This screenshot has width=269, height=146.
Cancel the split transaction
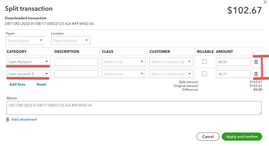[208, 137]
